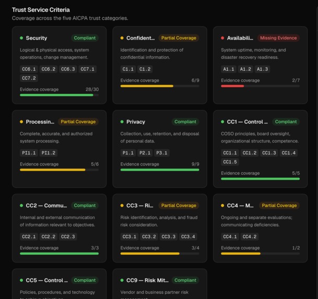Viewport: 318px width, 299px height.
Task: Select the CC4.2 control tag
Action: [x=250, y=236]
